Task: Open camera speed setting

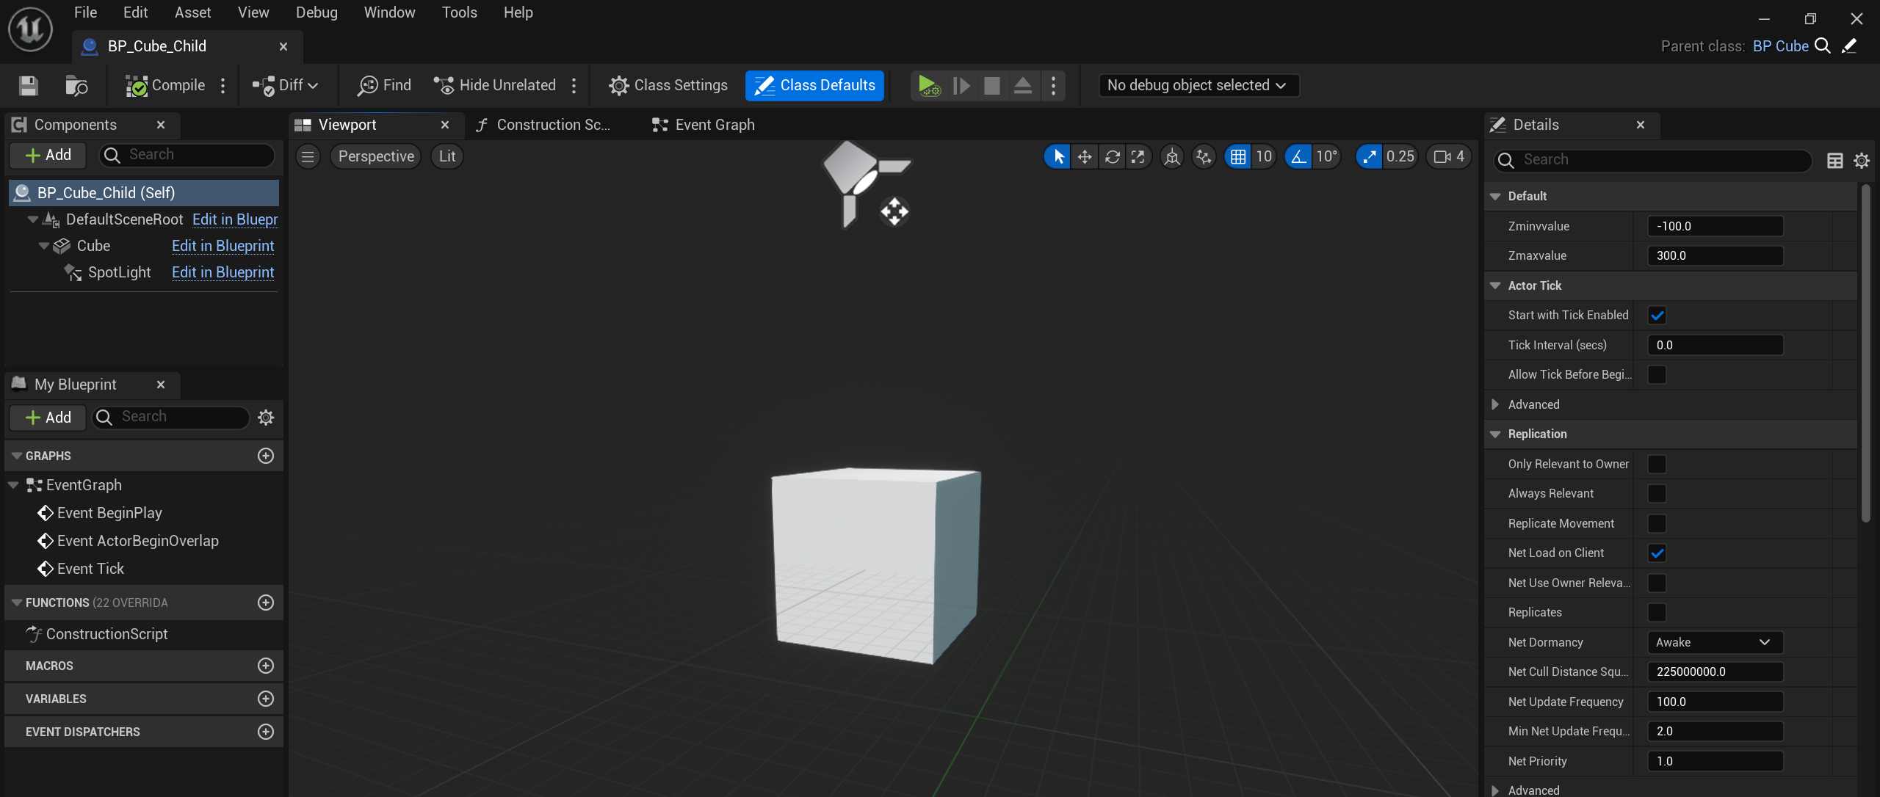Action: tap(1449, 156)
